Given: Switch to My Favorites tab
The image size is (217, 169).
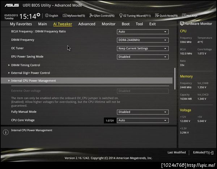Looking at the screenshot, I should [x=21, y=24].
